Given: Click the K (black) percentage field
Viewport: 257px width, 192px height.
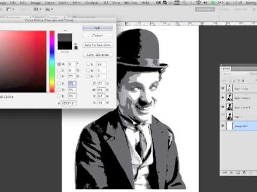Looking at the screenshot, I should [x=101, y=102].
